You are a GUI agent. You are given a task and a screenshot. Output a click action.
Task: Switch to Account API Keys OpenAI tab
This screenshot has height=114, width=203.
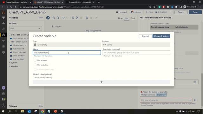(80, 2)
